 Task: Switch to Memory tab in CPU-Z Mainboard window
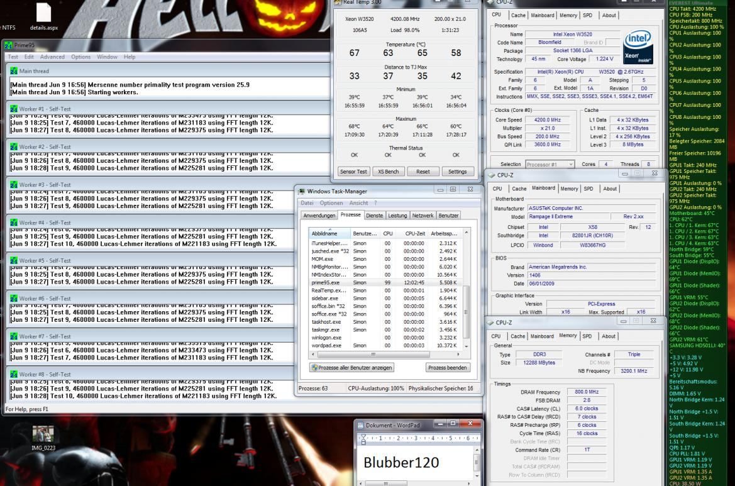coord(569,189)
